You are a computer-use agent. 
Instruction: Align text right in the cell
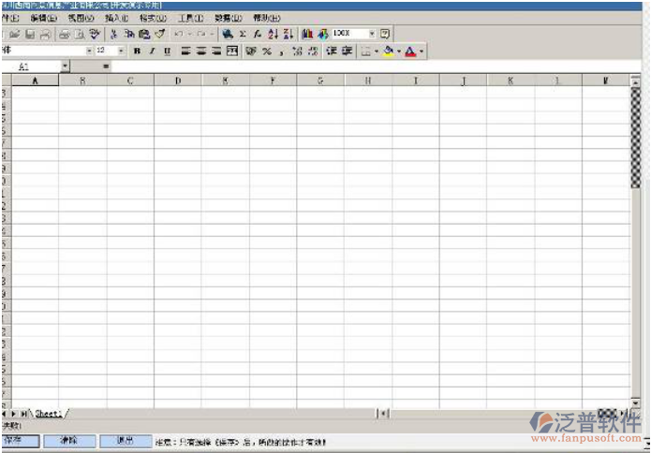216,51
